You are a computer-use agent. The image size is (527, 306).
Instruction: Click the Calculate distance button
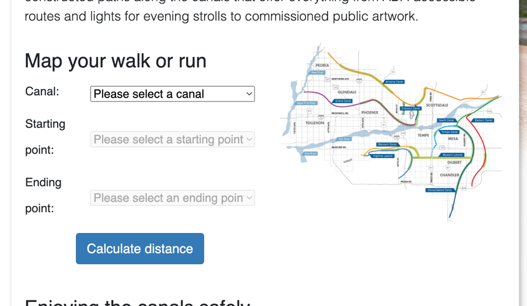tap(140, 249)
